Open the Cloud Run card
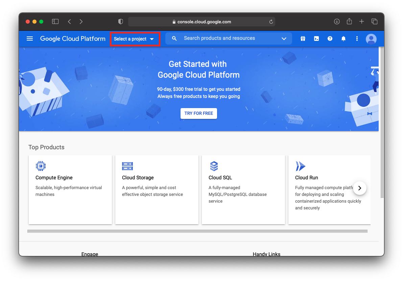The image size is (403, 281). click(x=329, y=189)
